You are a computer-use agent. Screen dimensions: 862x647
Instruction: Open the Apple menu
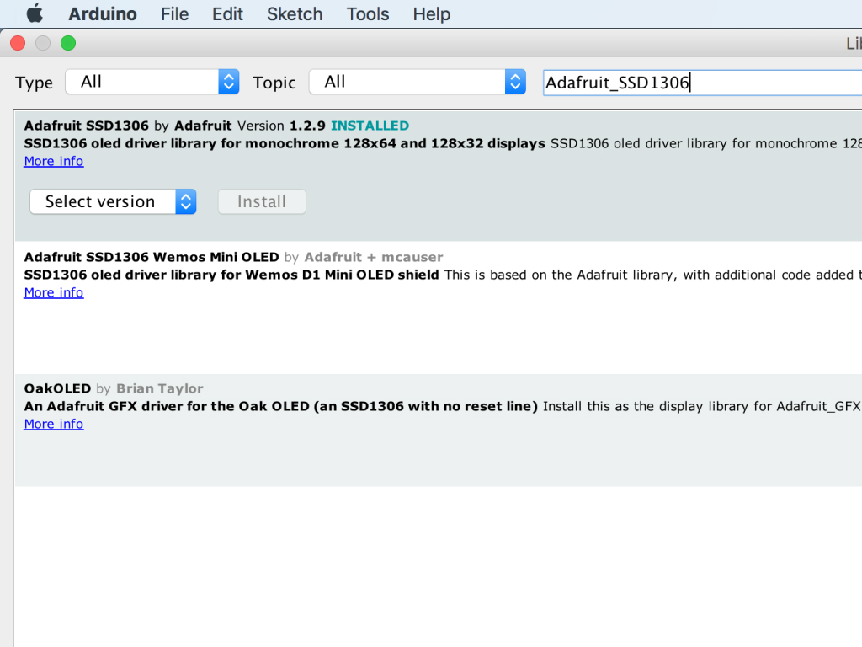[35, 13]
